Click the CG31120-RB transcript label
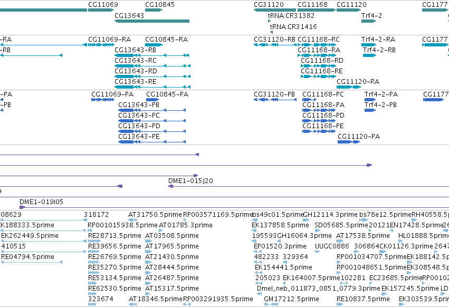The image size is (449, 307). tap(274, 39)
